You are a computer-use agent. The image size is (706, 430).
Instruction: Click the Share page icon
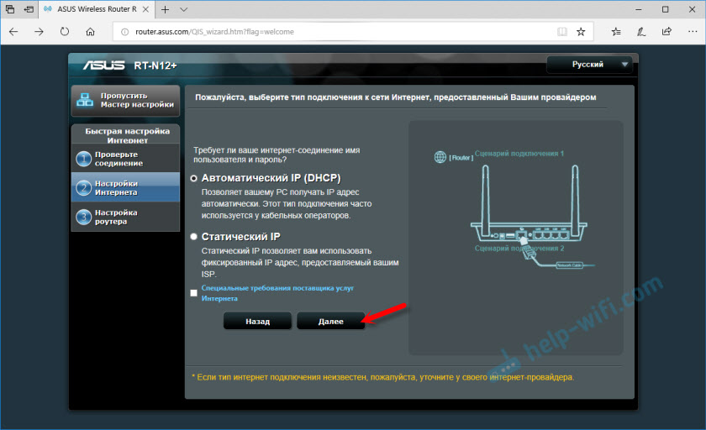click(x=666, y=32)
